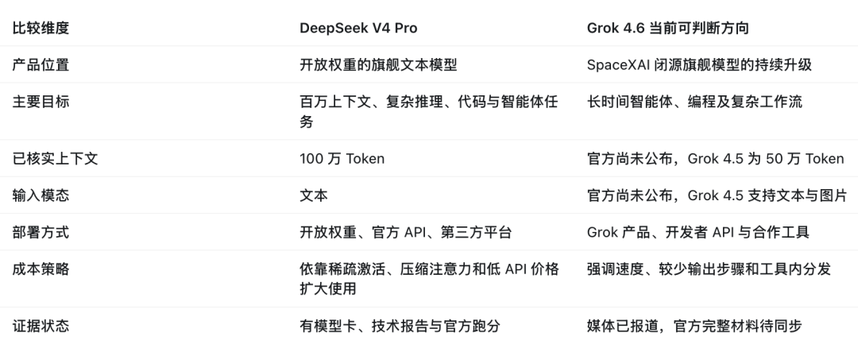Screen dimensions: 858x348
Task: Select the DeepSeek V4 Pro column header
Action: click(358, 28)
